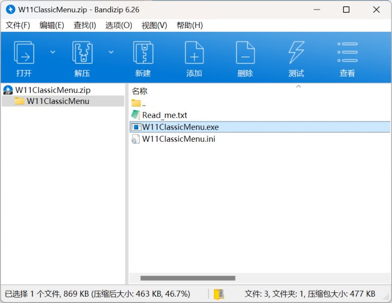This screenshot has width=392, height=303.
Task: Click the Open (打开) toolbar icon
Action: 24,53
